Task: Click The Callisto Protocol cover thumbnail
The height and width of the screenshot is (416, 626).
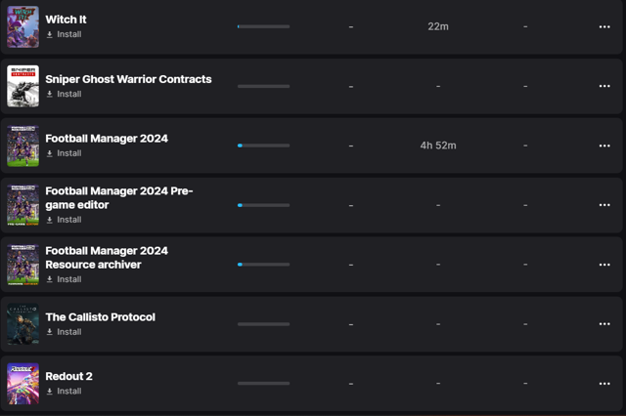Action: pyautogui.click(x=23, y=324)
